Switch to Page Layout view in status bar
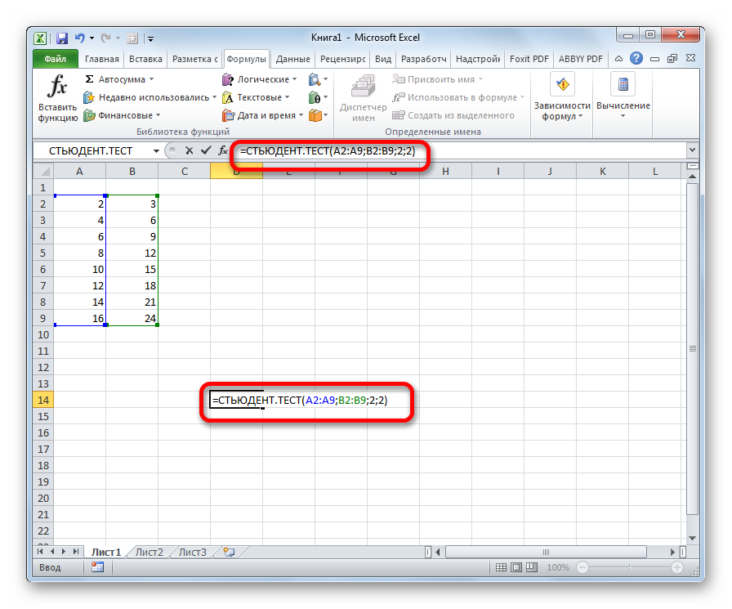Image resolution: width=732 pixels, height=609 pixels. pyautogui.click(x=516, y=567)
